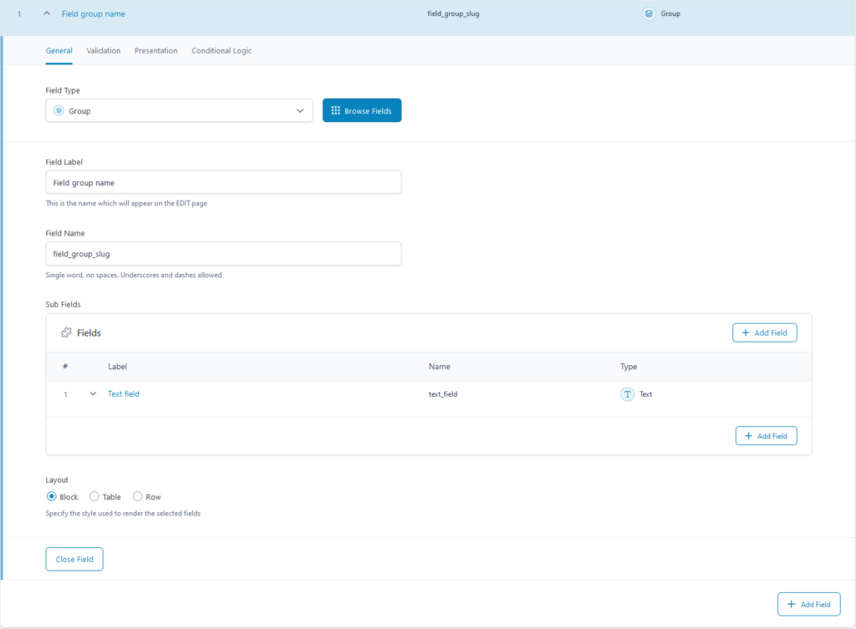The height and width of the screenshot is (629, 856).
Task: Click the Browse Fields button
Action: 362,111
